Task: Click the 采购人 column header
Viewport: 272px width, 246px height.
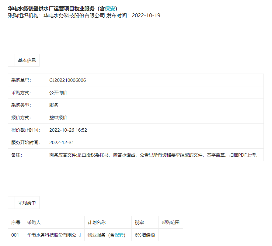Action: 34,222
